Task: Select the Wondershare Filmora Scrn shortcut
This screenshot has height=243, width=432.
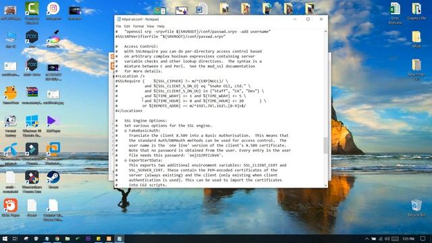Action: pyautogui.click(x=32, y=182)
